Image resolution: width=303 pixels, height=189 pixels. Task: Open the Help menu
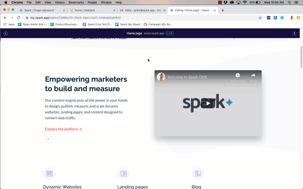tap(119, 3)
